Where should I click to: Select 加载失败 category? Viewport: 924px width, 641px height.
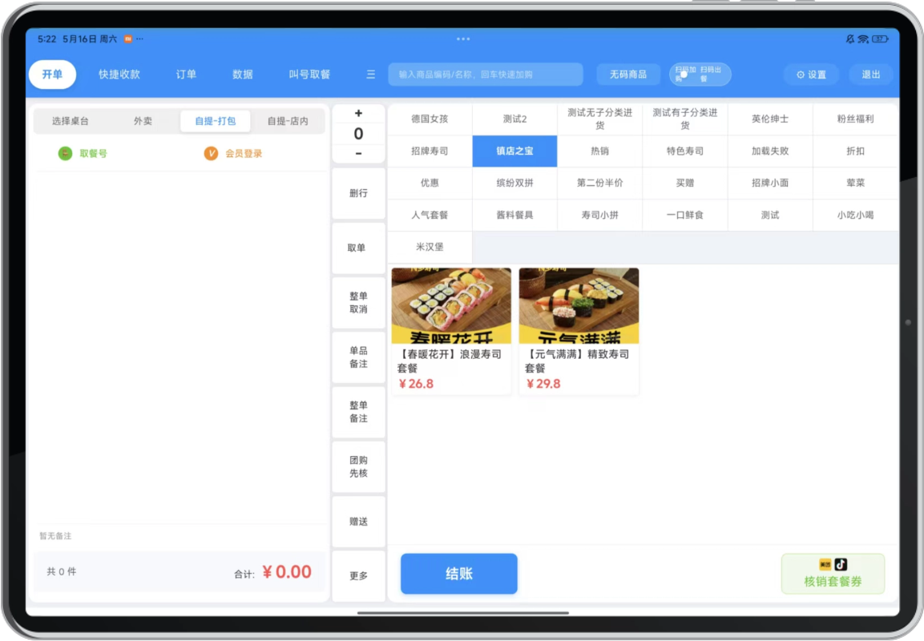pos(770,151)
